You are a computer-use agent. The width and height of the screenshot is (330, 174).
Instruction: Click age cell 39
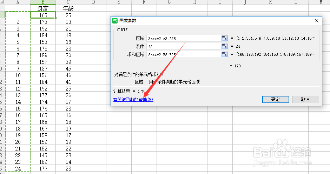(68, 62)
